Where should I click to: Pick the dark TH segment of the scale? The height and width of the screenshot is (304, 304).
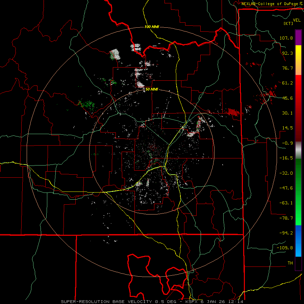tap(298, 263)
